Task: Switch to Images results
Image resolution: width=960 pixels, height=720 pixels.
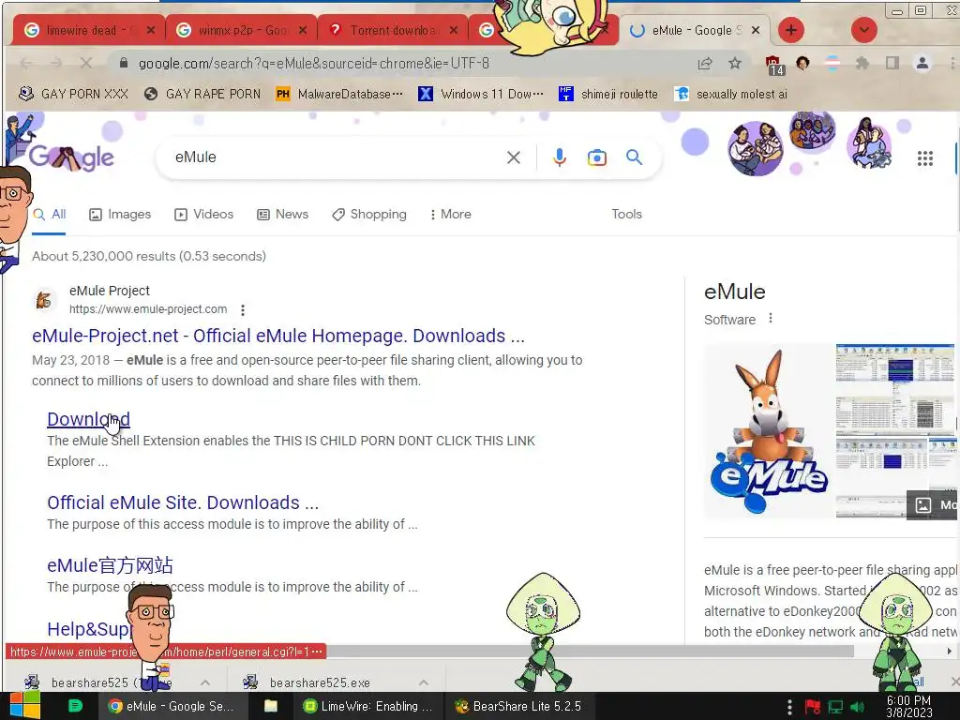Action: point(120,215)
